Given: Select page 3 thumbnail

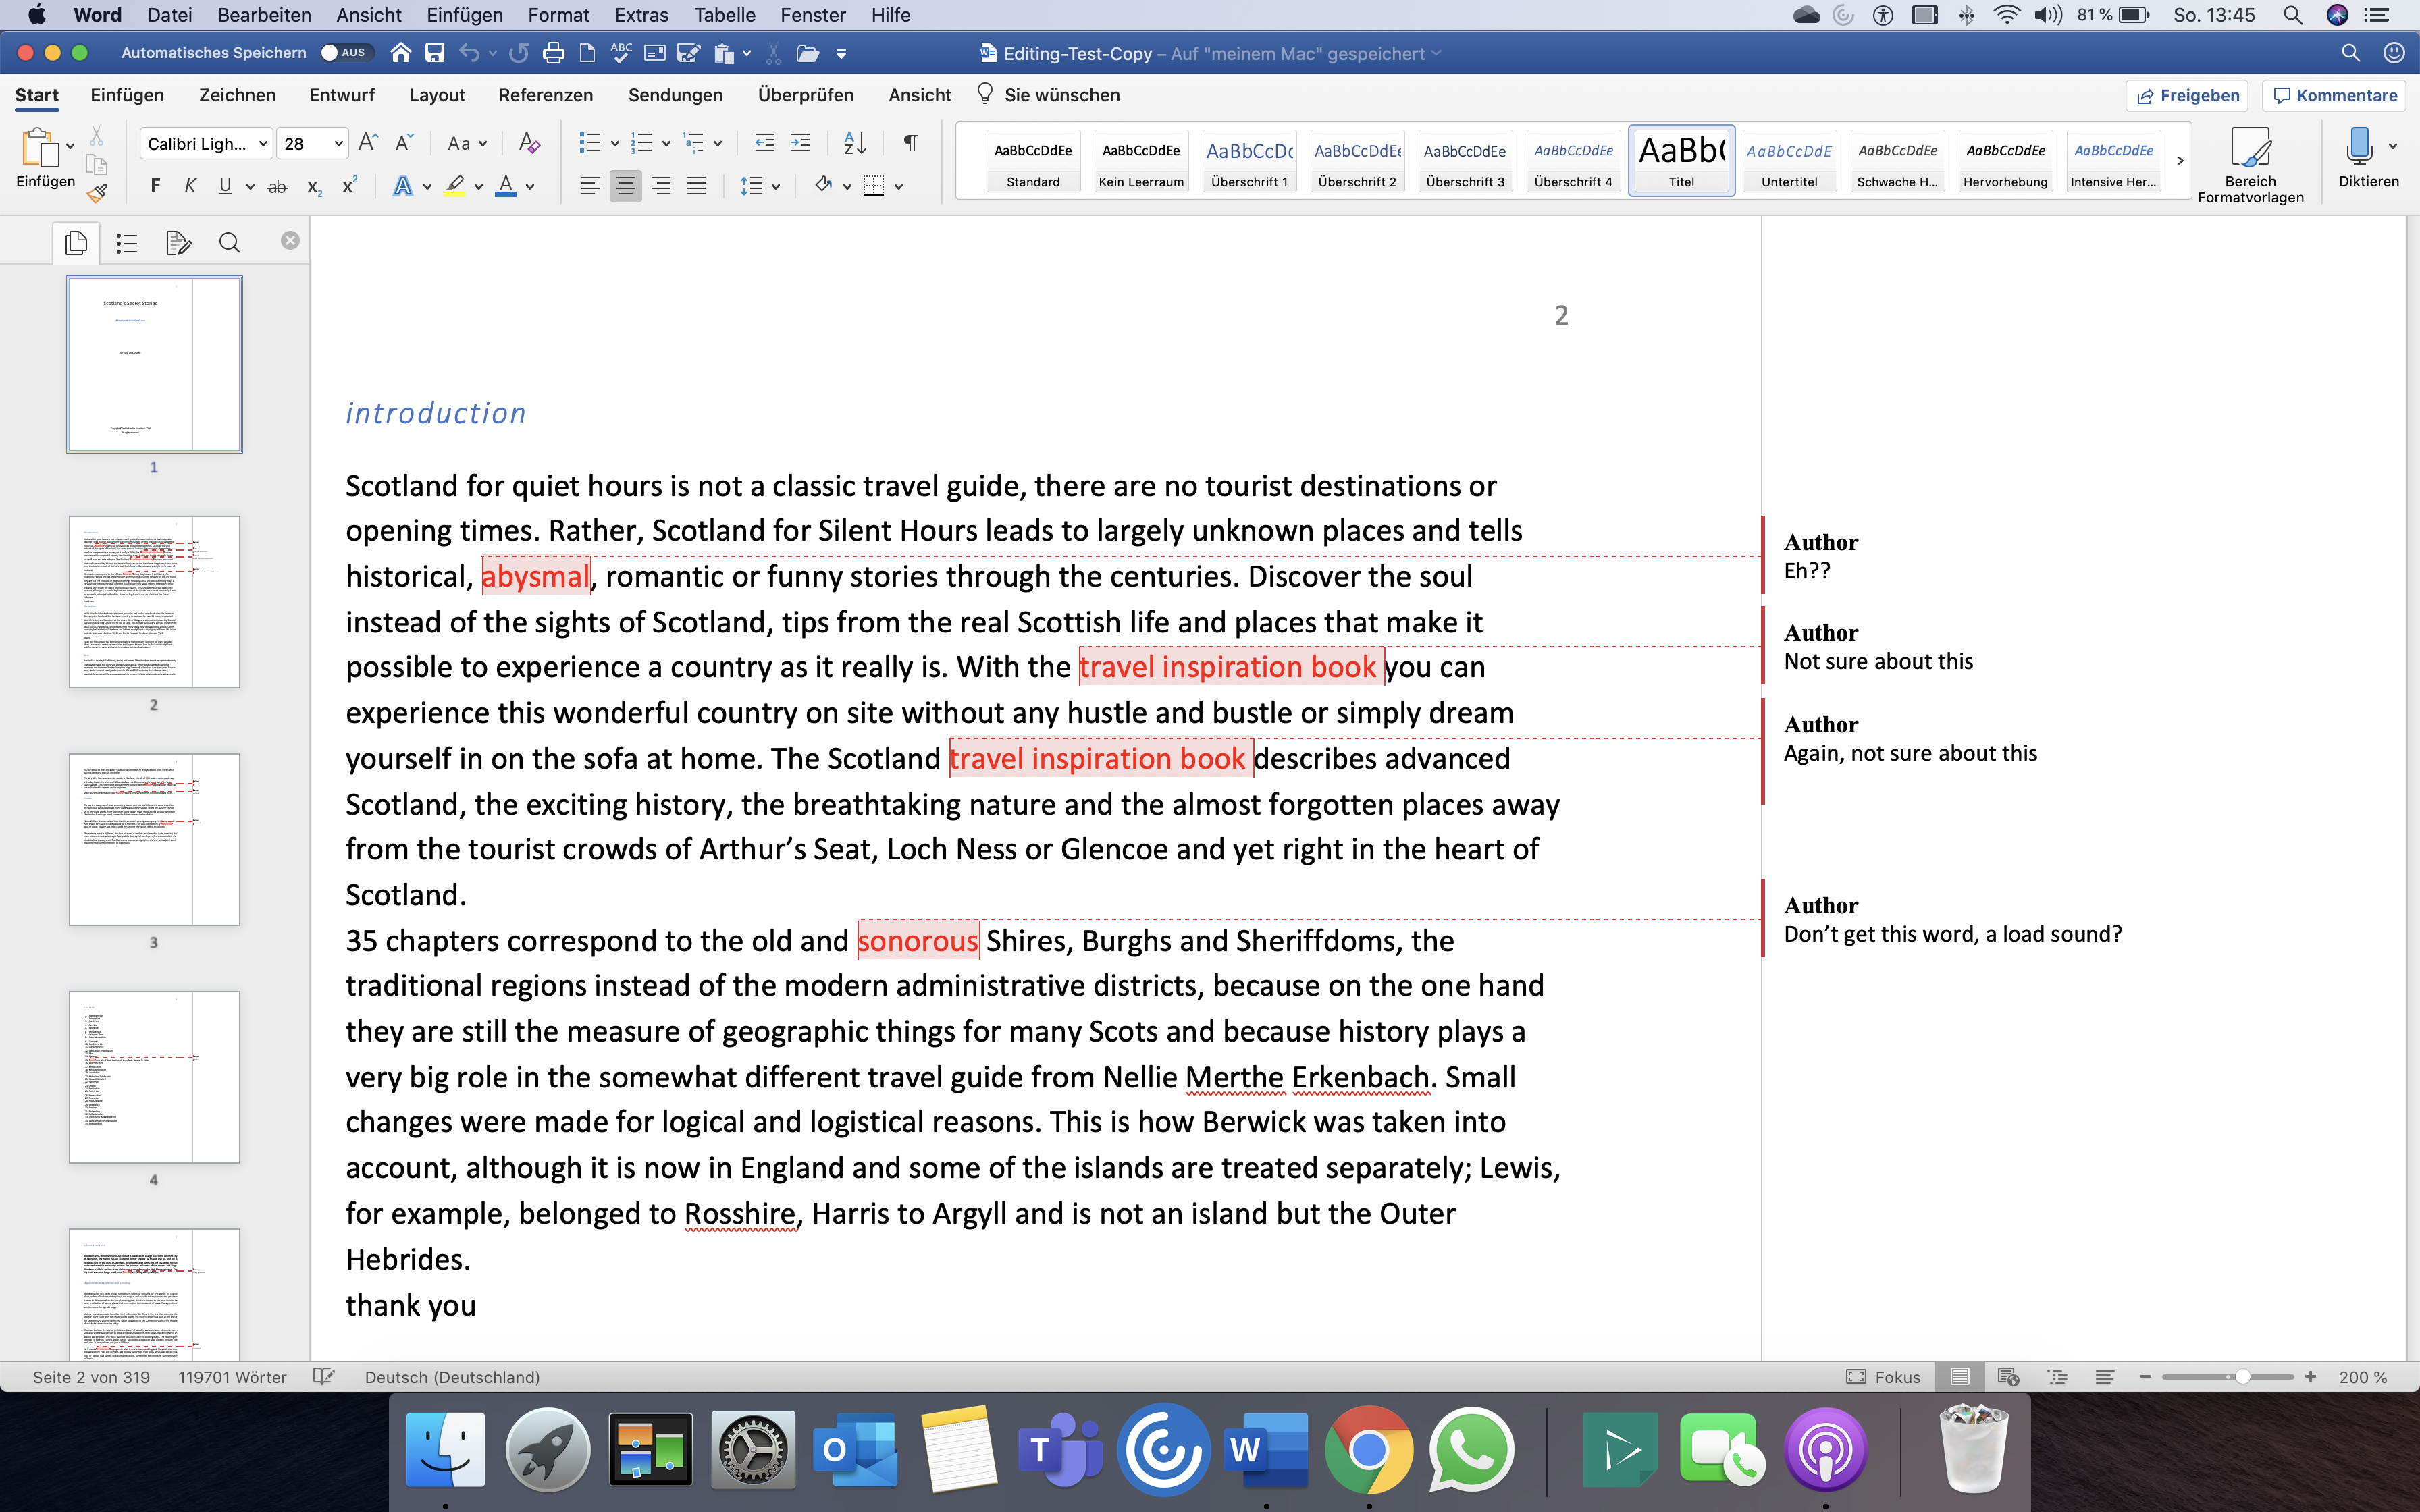Looking at the screenshot, I should (x=154, y=839).
